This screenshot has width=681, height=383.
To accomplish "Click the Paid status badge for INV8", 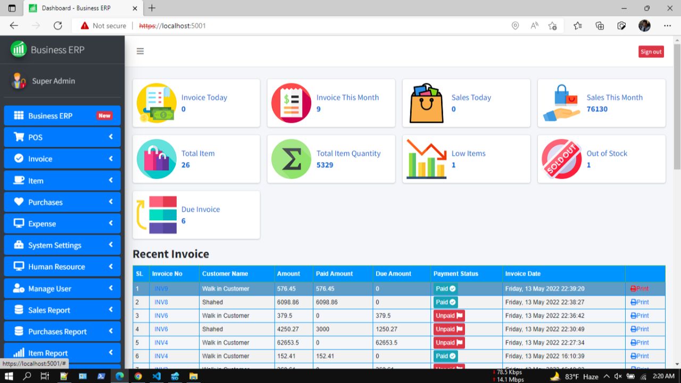I will pos(445,302).
